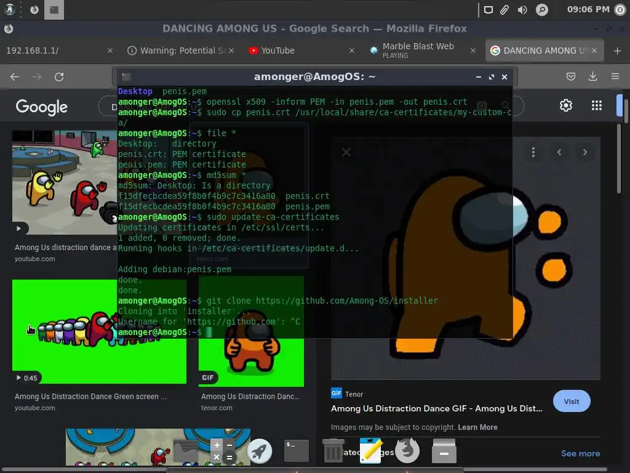This screenshot has width=630, height=473.
Task: Close the 192.168.1.1/ tab
Action: pos(110,51)
